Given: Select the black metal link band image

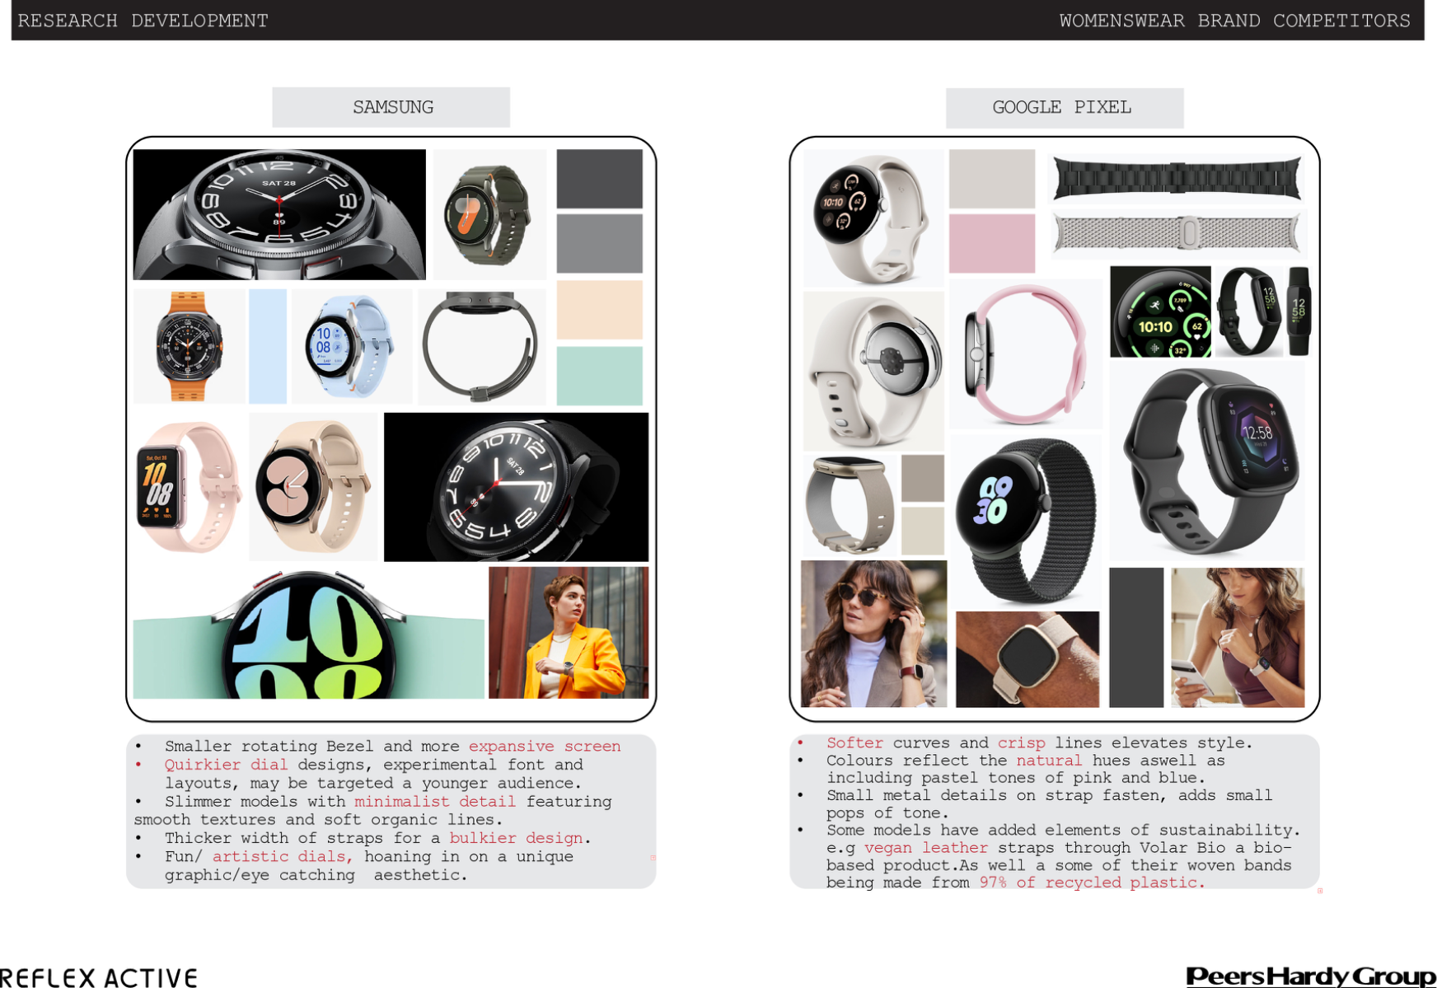Looking at the screenshot, I should click(1177, 178).
